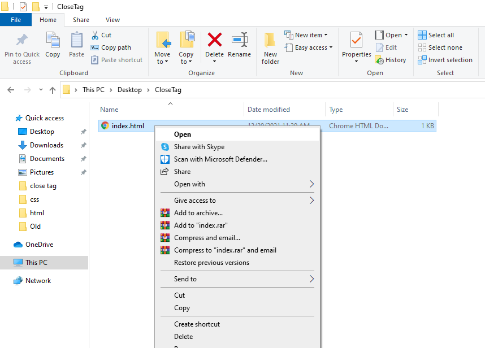Click Desktop in the address breadcrumb
Screen dimensions: 485x348
tap(129, 90)
